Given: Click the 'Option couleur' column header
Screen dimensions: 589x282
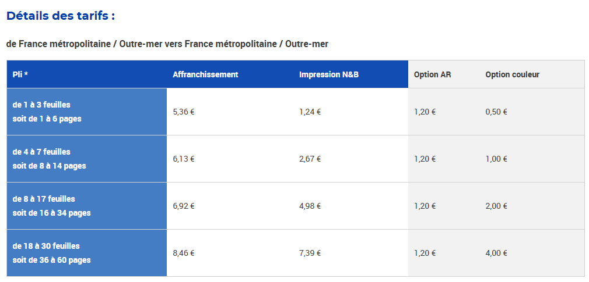Looking at the screenshot, I should pyautogui.click(x=512, y=74).
